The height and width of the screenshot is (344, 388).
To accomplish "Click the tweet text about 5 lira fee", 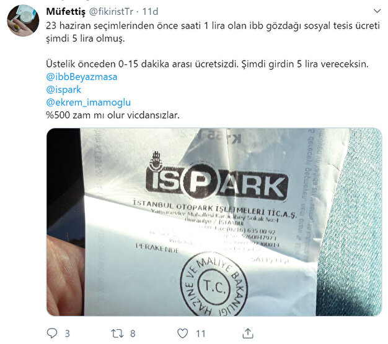I will coord(213,32).
